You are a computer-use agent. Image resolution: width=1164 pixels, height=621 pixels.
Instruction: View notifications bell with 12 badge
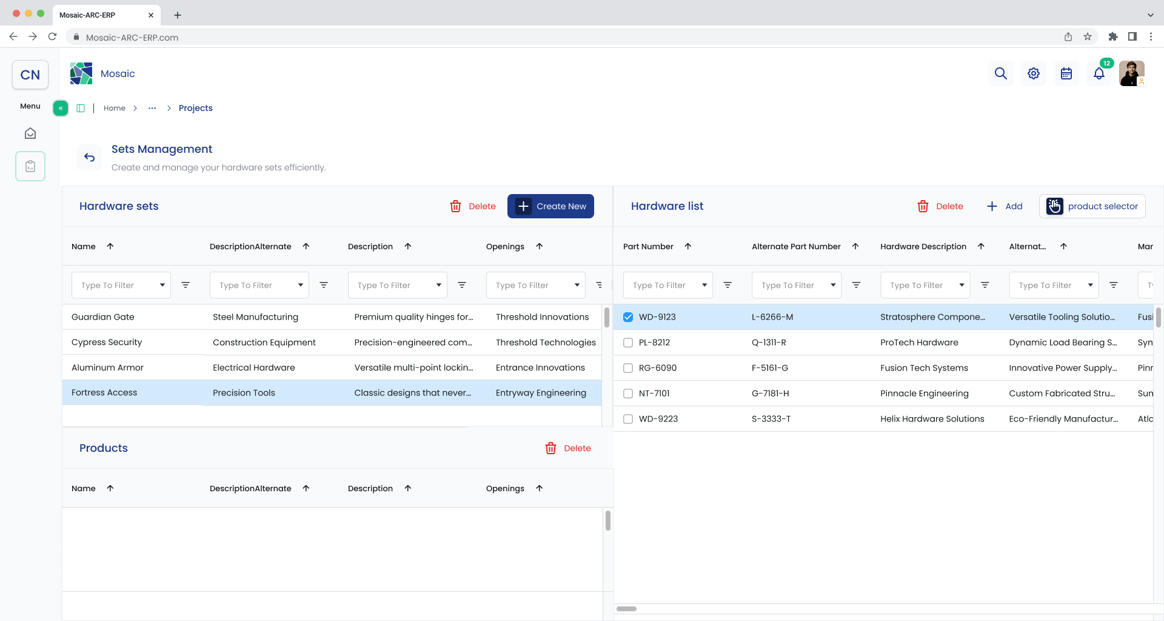coord(1099,73)
